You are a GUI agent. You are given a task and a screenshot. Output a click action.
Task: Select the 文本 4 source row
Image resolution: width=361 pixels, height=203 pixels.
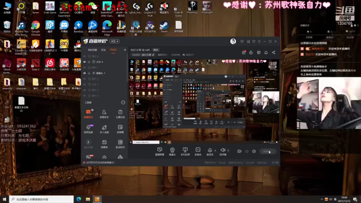(x=104, y=62)
